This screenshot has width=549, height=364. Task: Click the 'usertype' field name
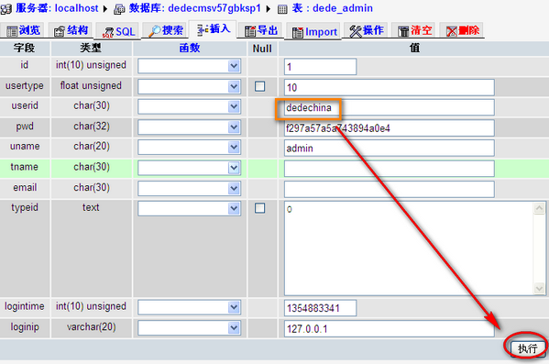25,85
